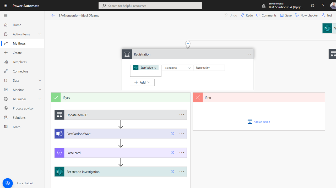Viewport: 336px width, 188px height.
Task: Open the user profile avatar
Action: 333,5
